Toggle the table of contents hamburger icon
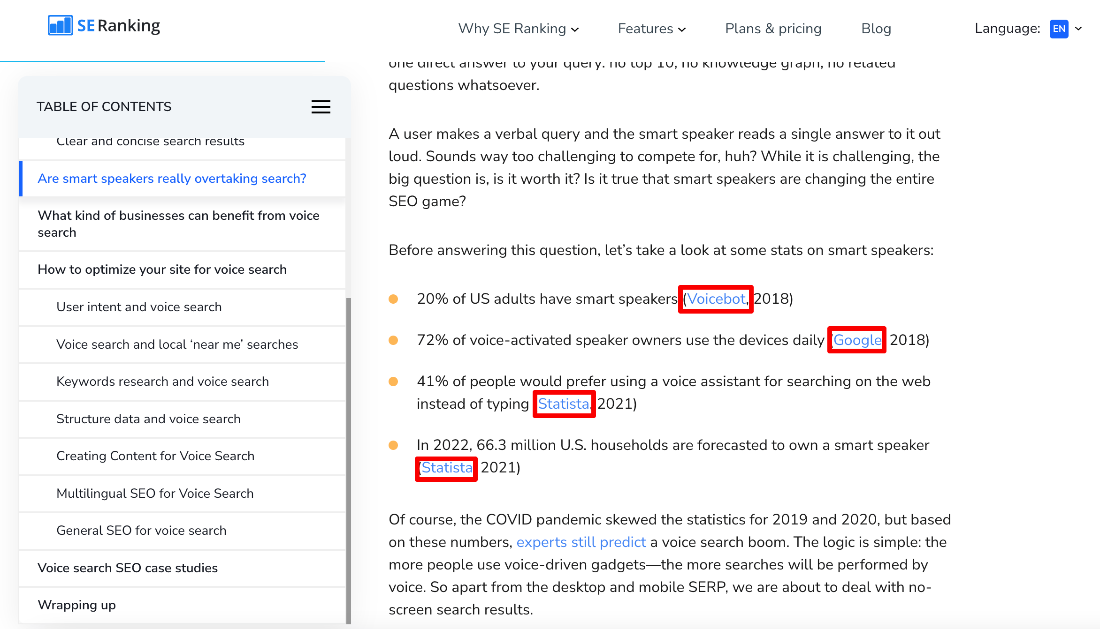The image size is (1100, 629). pyautogui.click(x=321, y=107)
